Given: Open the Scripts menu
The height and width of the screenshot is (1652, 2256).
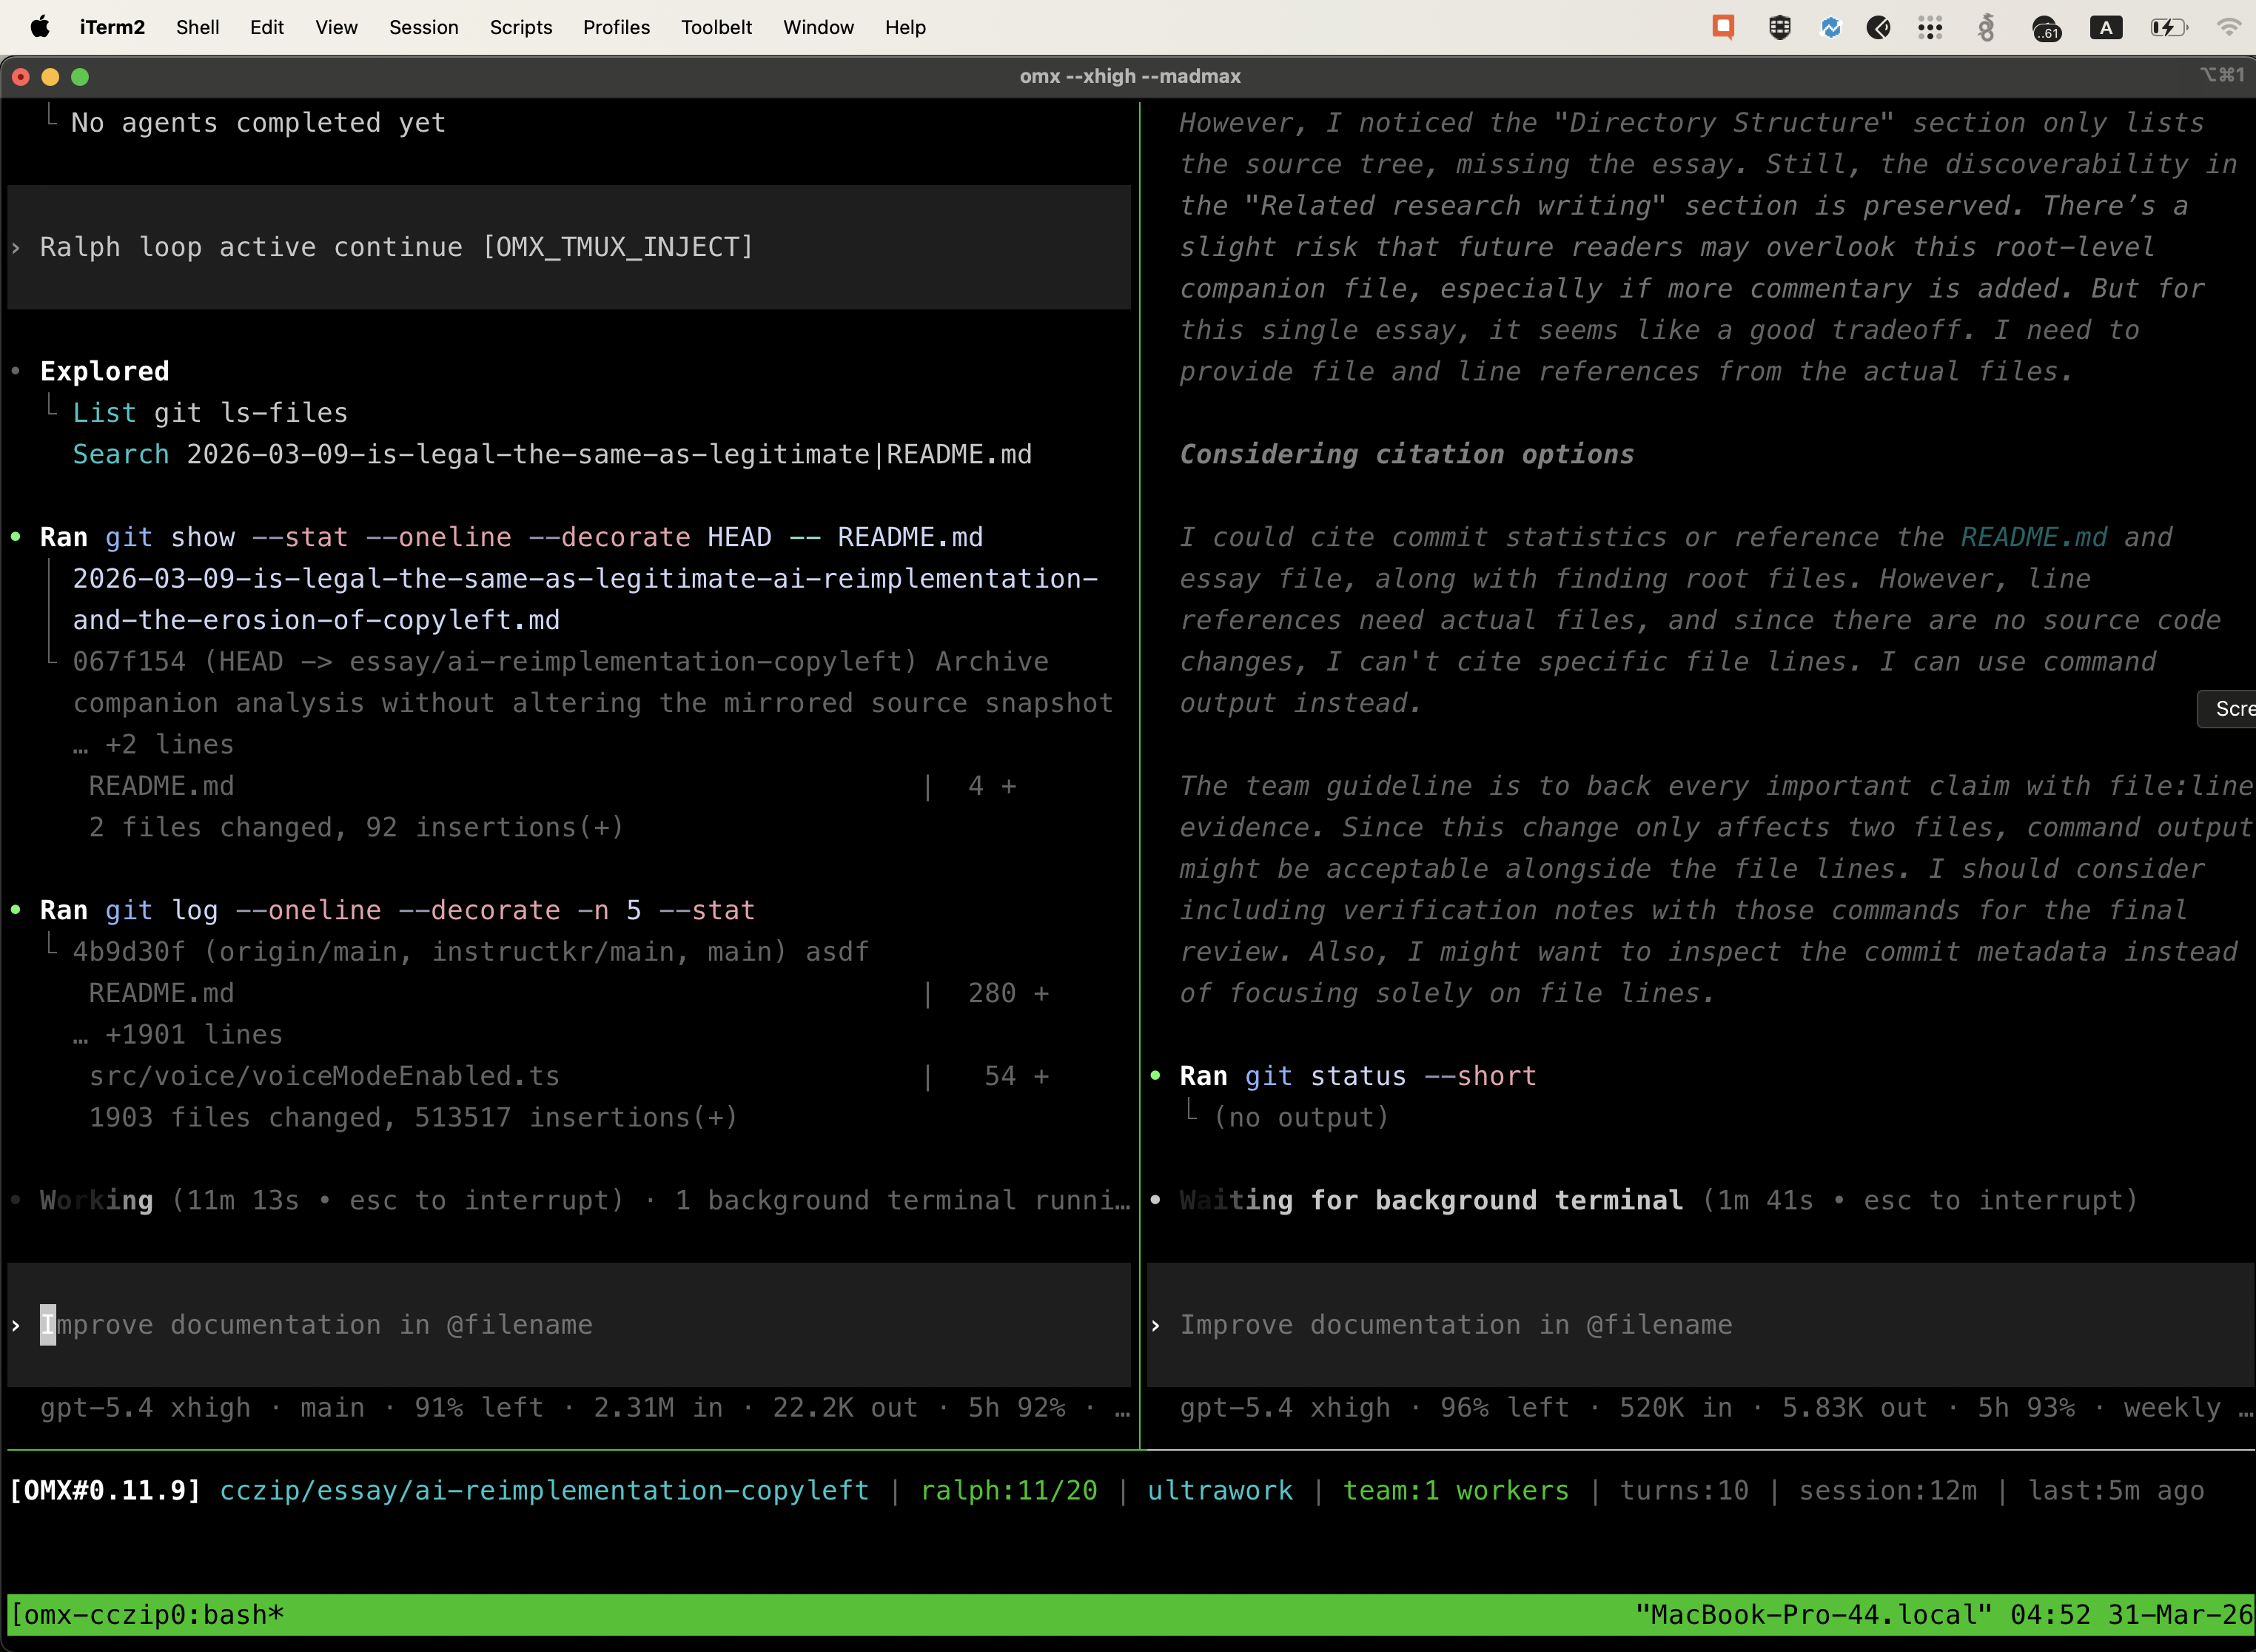Looking at the screenshot, I should (520, 27).
